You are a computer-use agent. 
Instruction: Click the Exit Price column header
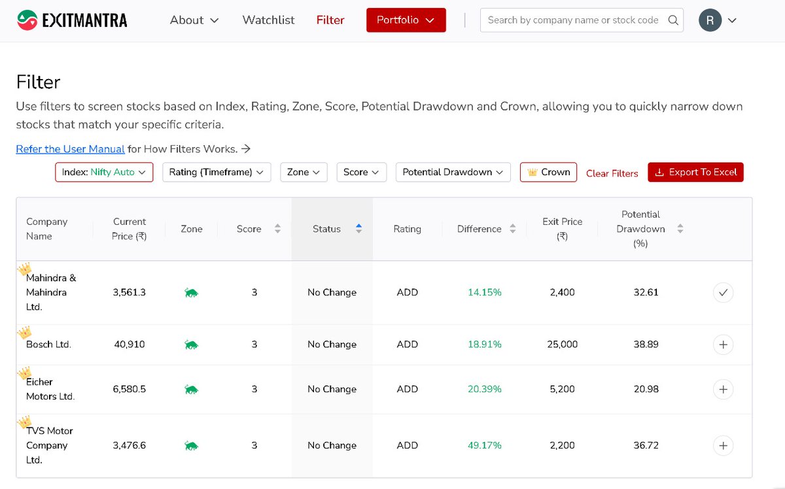[563, 229]
